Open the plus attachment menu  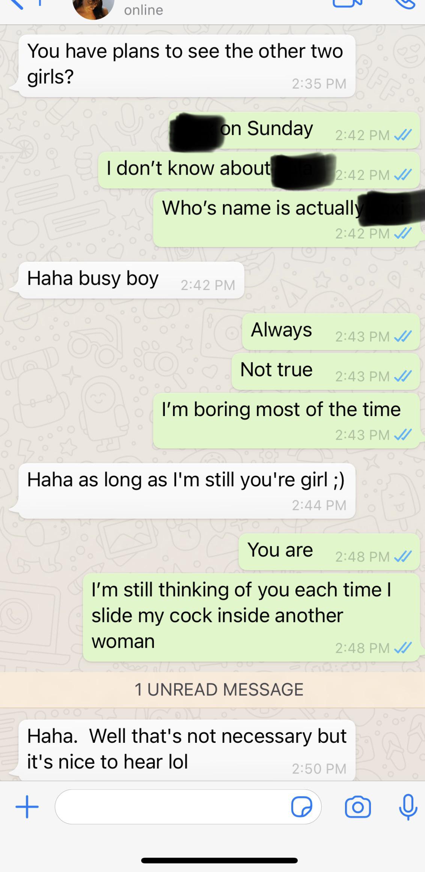point(27,807)
